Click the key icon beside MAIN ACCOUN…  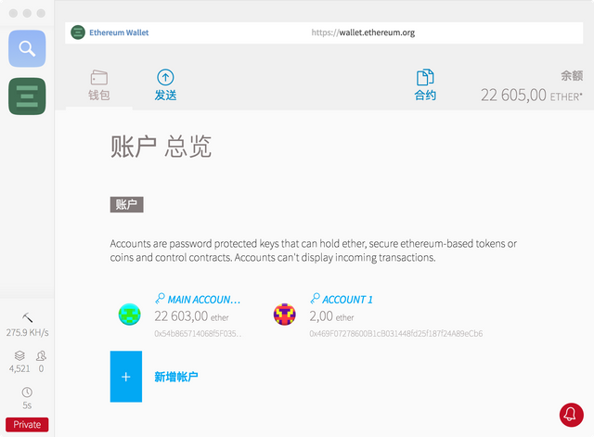[x=160, y=299]
